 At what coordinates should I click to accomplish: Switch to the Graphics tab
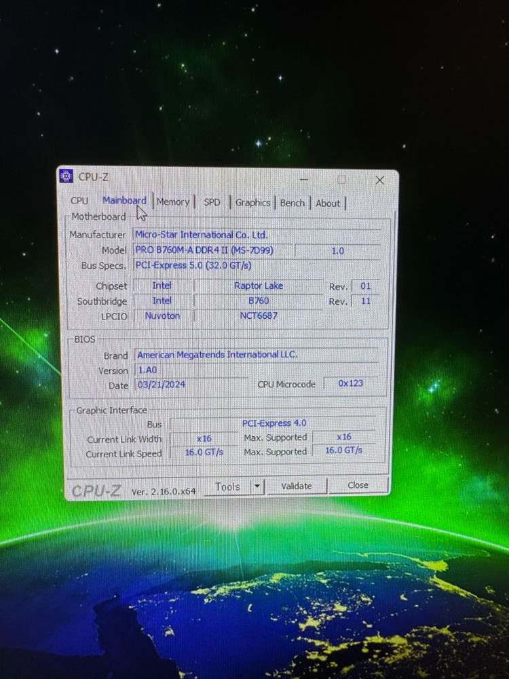252,203
